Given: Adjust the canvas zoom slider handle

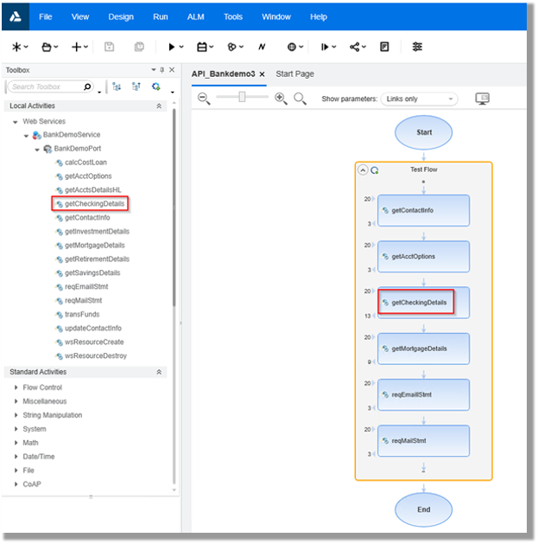Looking at the screenshot, I should pyautogui.click(x=242, y=97).
